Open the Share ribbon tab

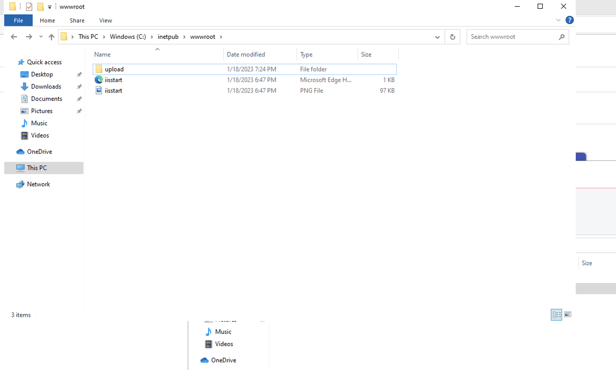[x=77, y=20]
